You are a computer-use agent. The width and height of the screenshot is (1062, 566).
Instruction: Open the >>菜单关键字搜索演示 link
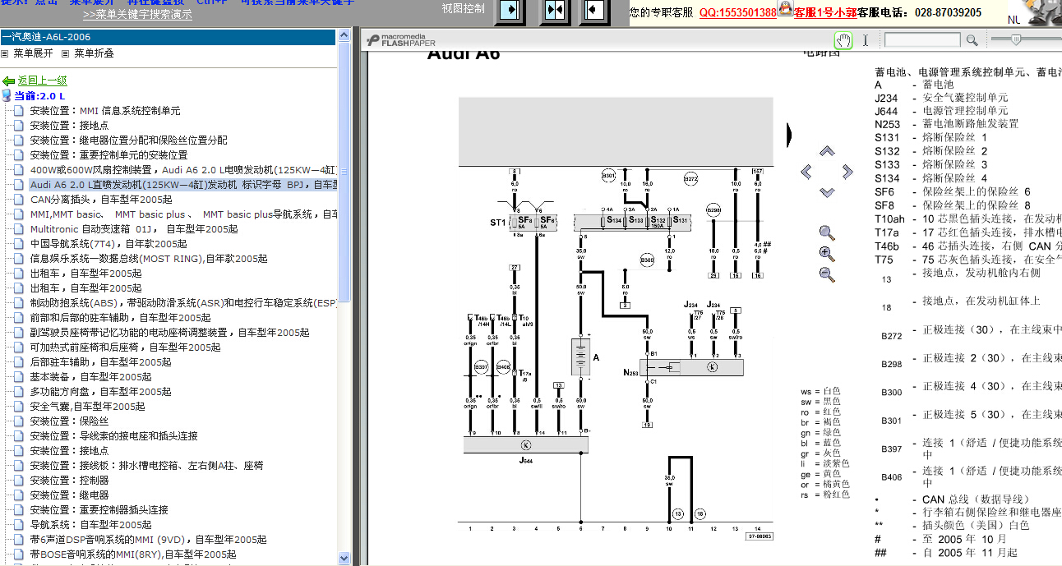coord(137,14)
